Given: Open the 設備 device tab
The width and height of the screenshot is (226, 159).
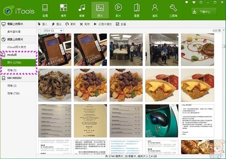Looking at the screenshot, I should tap(45, 11).
